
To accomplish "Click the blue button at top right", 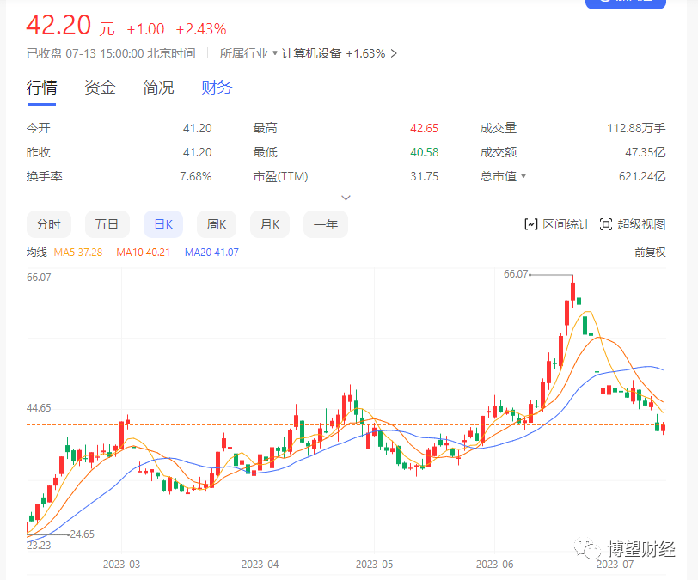I will (x=625, y=3).
